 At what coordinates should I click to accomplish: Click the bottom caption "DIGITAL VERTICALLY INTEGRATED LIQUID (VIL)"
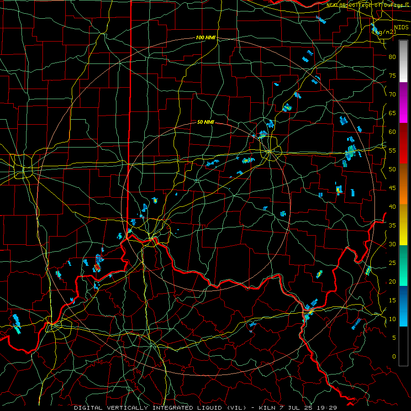pos(159,408)
